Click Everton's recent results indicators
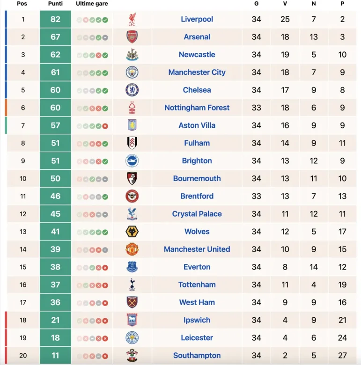Screen dimensions: 361x365 92,268
